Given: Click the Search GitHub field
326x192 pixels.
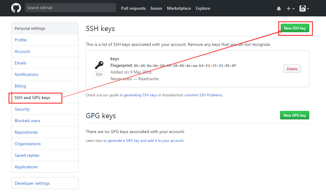Looking at the screenshot, I should click(x=70, y=8).
